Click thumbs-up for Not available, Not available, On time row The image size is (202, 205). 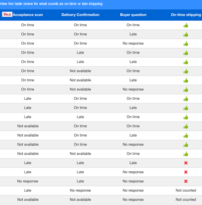click(186, 154)
